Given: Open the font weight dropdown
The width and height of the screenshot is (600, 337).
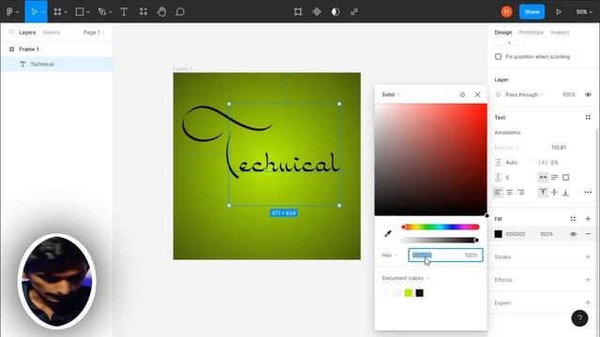Looking at the screenshot, I should pyautogui.click(x=506, y=148).
